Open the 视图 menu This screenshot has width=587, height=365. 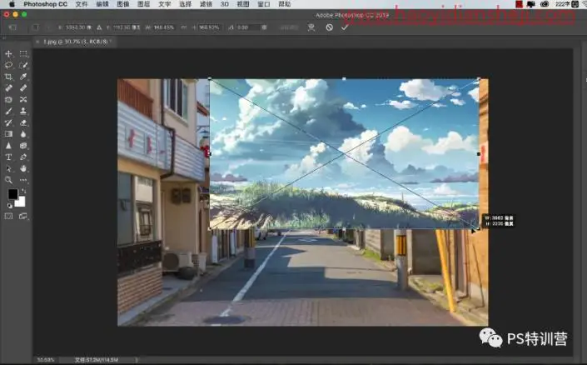click(x=243, y=4)
